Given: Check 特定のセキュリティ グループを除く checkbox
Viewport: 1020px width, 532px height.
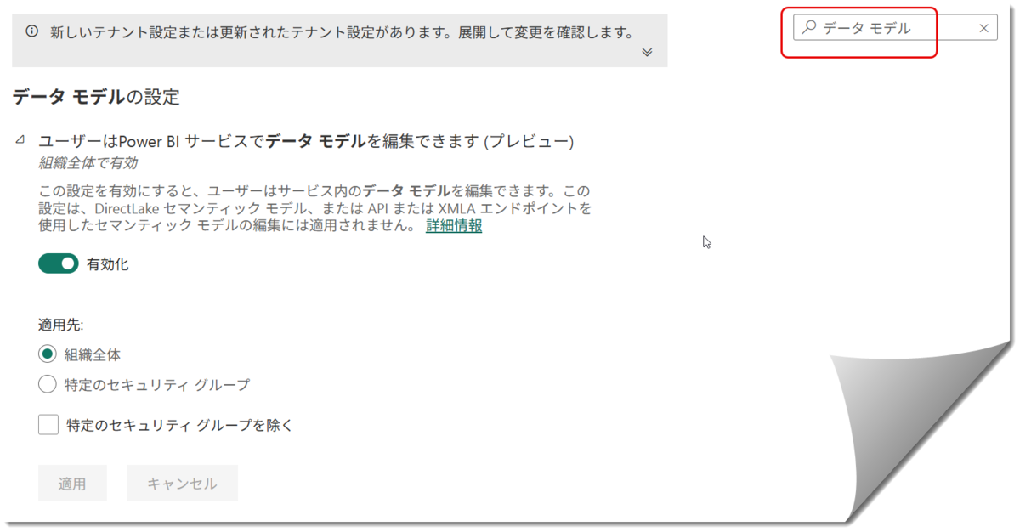Looking at the screenshot, I should click(x=48, y=425).
